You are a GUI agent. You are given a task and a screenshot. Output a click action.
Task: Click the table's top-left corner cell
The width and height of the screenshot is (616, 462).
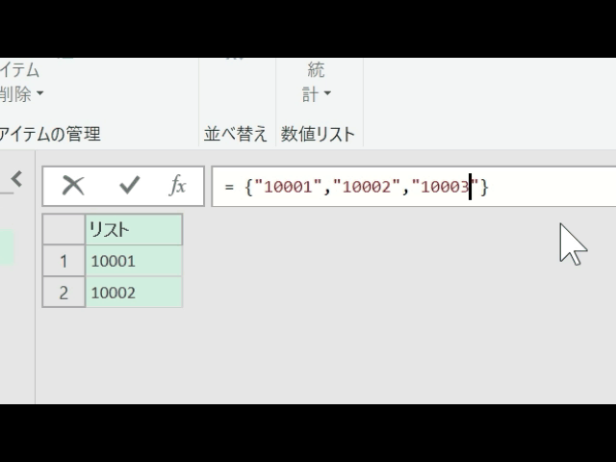tap(64, 229)
